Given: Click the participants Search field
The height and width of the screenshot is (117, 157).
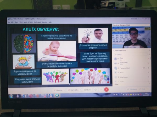Looking at the screenshot, I should coord(131,55).
